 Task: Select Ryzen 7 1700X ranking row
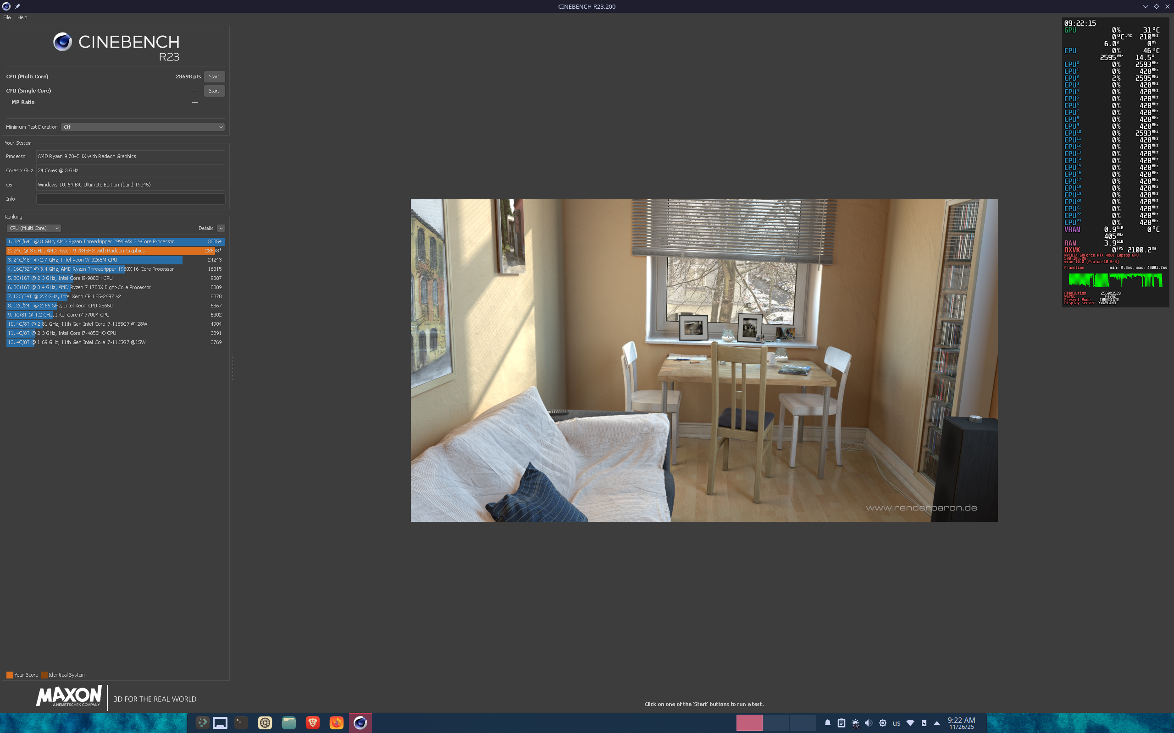[116, 288]
